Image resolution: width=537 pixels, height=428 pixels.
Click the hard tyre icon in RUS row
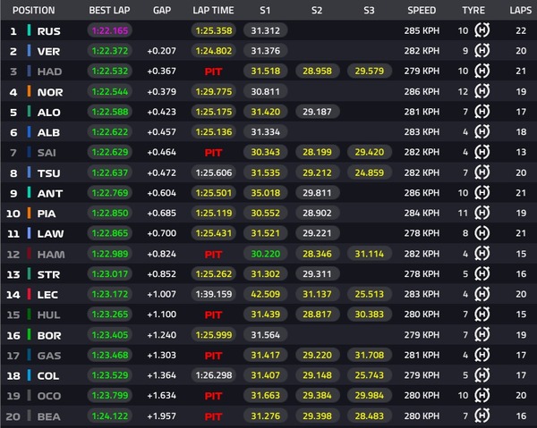(x=483, y=30)
